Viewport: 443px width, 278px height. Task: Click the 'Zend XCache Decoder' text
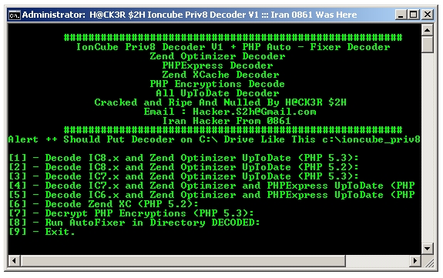coord(220,75)
